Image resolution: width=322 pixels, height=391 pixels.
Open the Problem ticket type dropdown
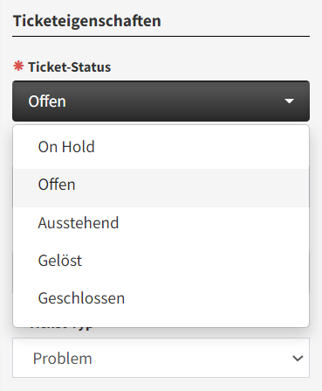(x=161, y=358)
